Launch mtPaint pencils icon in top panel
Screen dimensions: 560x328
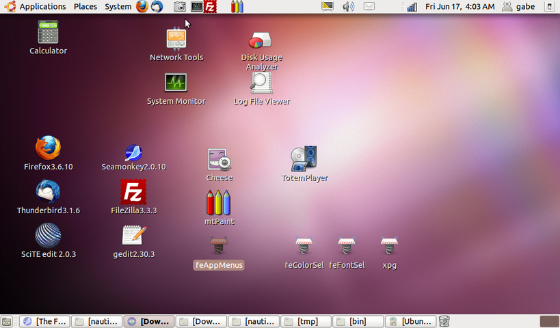[237, 6]
